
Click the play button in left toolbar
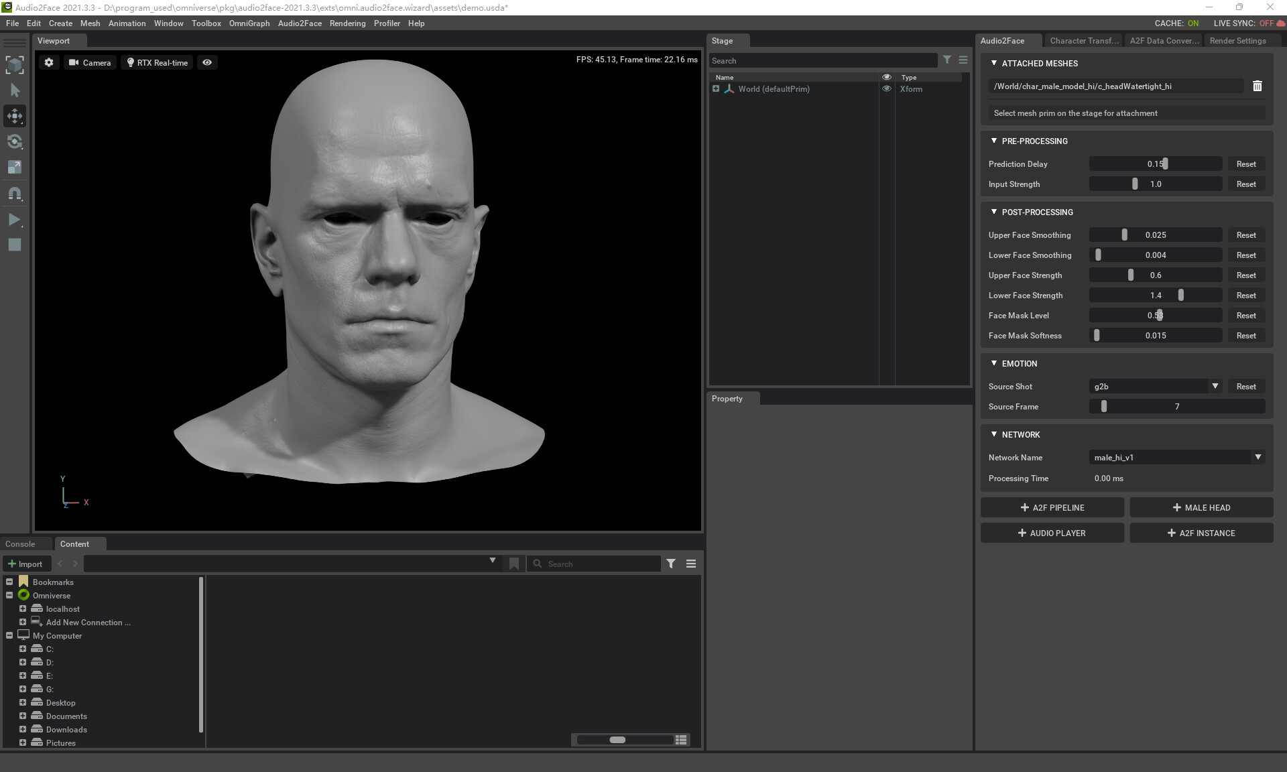pos(14,219)
